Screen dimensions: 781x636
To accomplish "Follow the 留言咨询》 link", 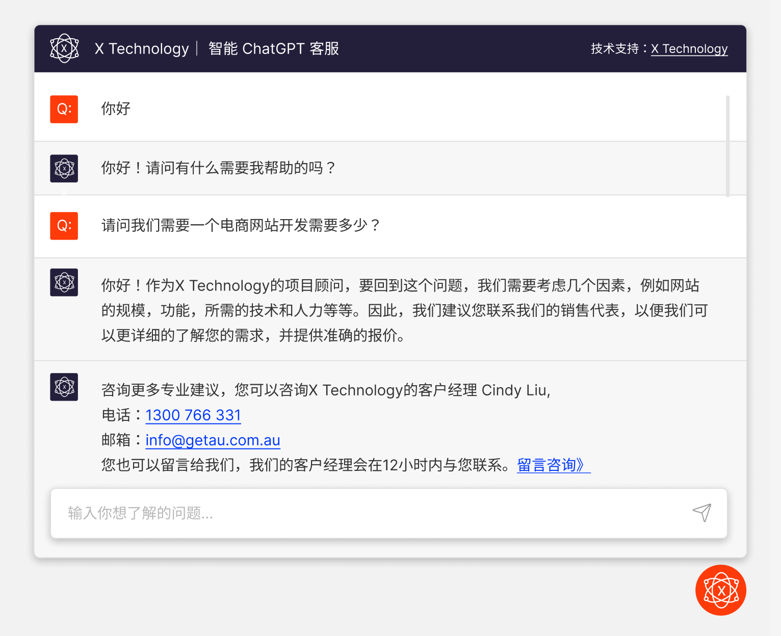I will click(553, 465).
